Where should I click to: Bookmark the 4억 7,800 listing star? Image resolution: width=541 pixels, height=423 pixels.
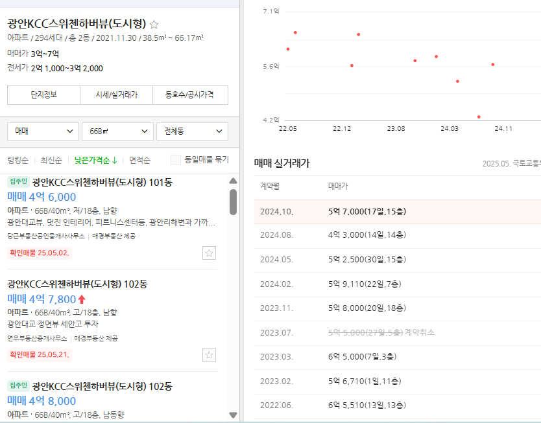[209, 355]
